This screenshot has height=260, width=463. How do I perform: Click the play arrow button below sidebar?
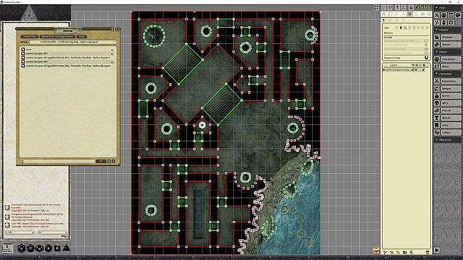[x=437, y=250]
